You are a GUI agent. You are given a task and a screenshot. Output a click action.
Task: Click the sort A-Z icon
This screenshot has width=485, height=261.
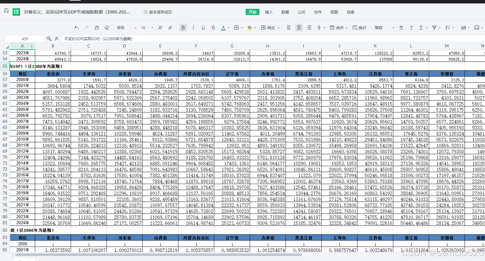(448, 28)
